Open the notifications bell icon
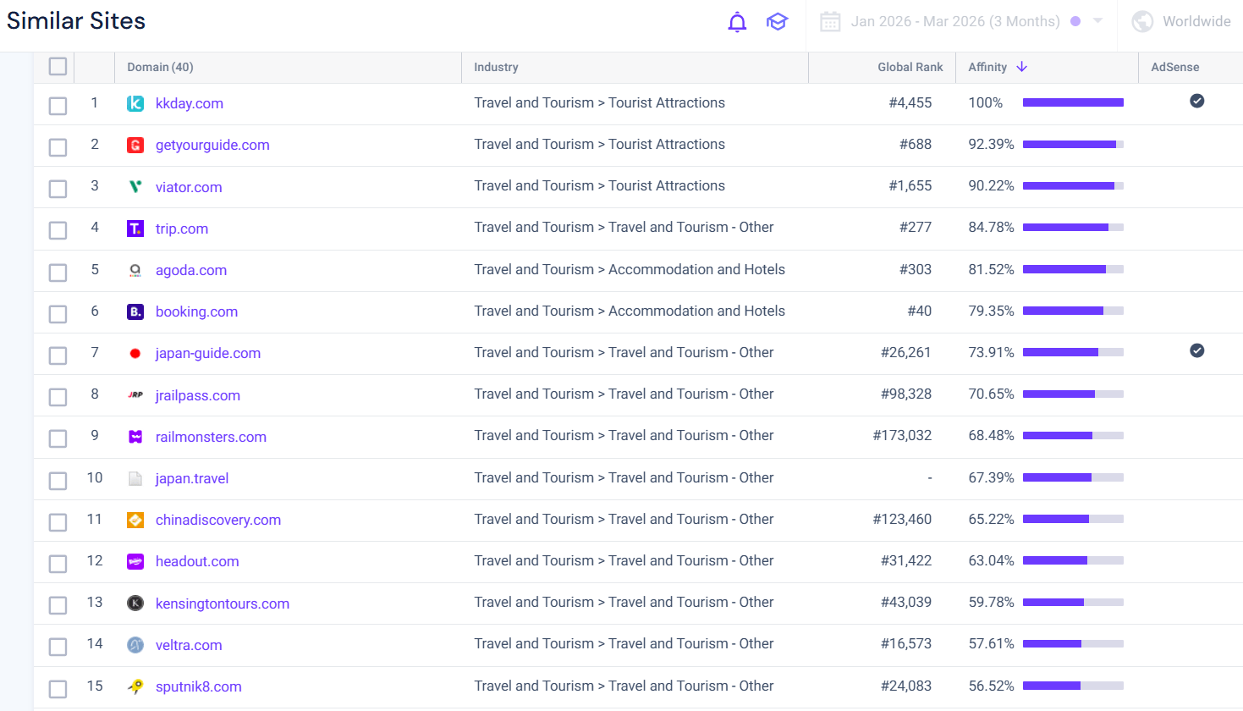The height and width of the screenshot is (711, 1243). point(737,22)
